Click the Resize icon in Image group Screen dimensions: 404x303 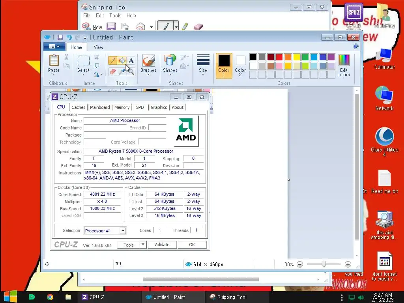pyautogui.click(x=97, y=66)
